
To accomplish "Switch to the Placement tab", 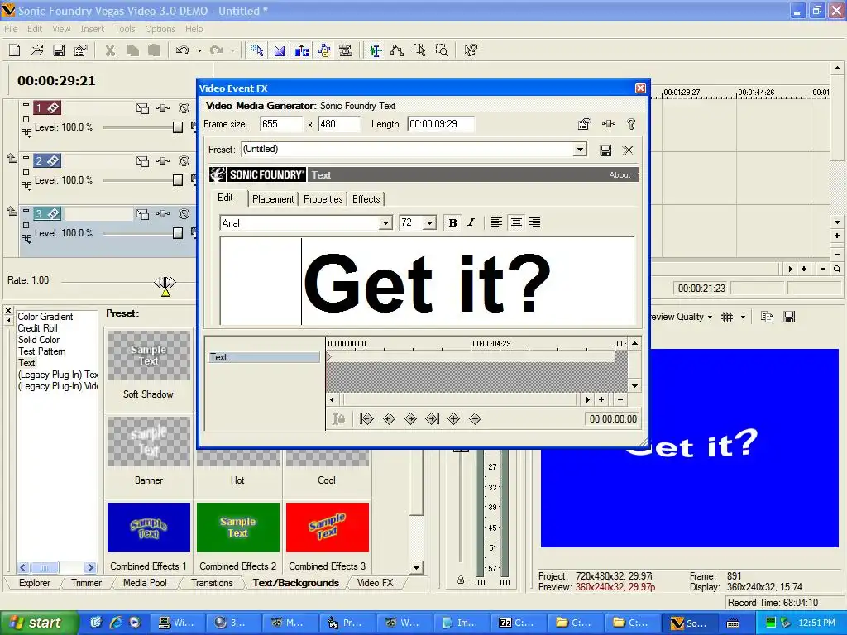I will [273, 199].
